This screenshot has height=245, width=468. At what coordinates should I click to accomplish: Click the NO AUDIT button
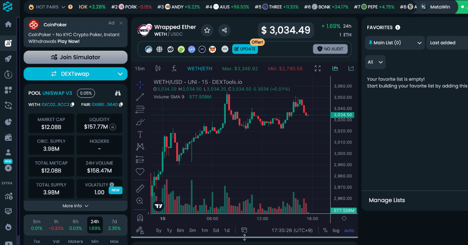[x=330, y=49]
